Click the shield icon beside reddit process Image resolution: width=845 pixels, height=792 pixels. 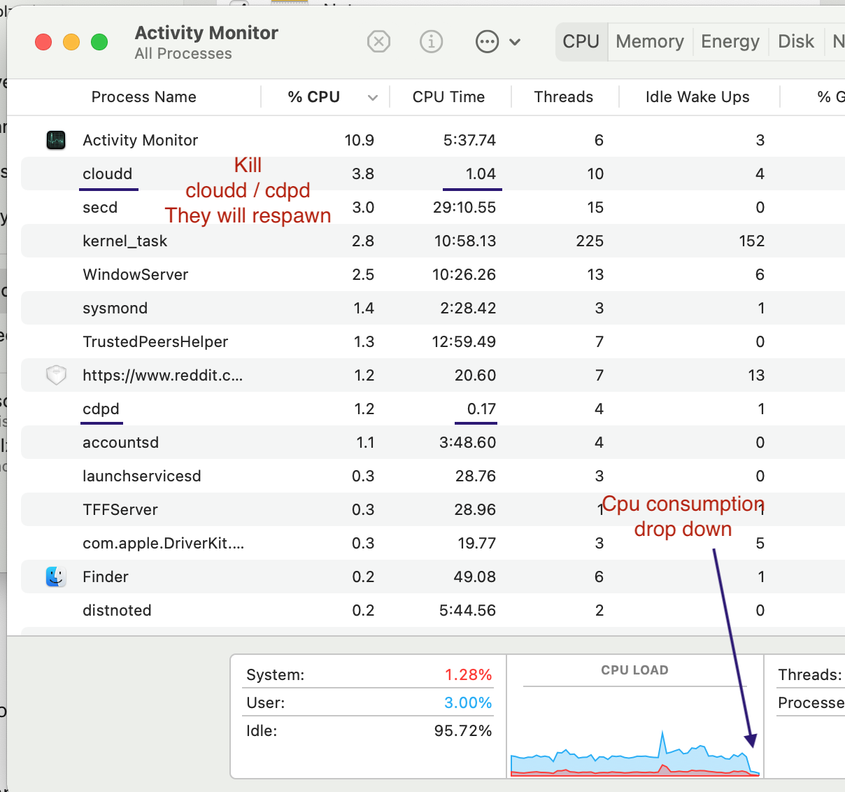[x=56, y=375]
